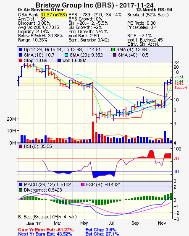Screen dimensions: 189x236
Task: Click the Jan 17 date axis label
Action: click(34, 223)
